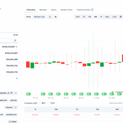Click the 1h column header
This screenshot has height=123, width=123.
[35, 109]
